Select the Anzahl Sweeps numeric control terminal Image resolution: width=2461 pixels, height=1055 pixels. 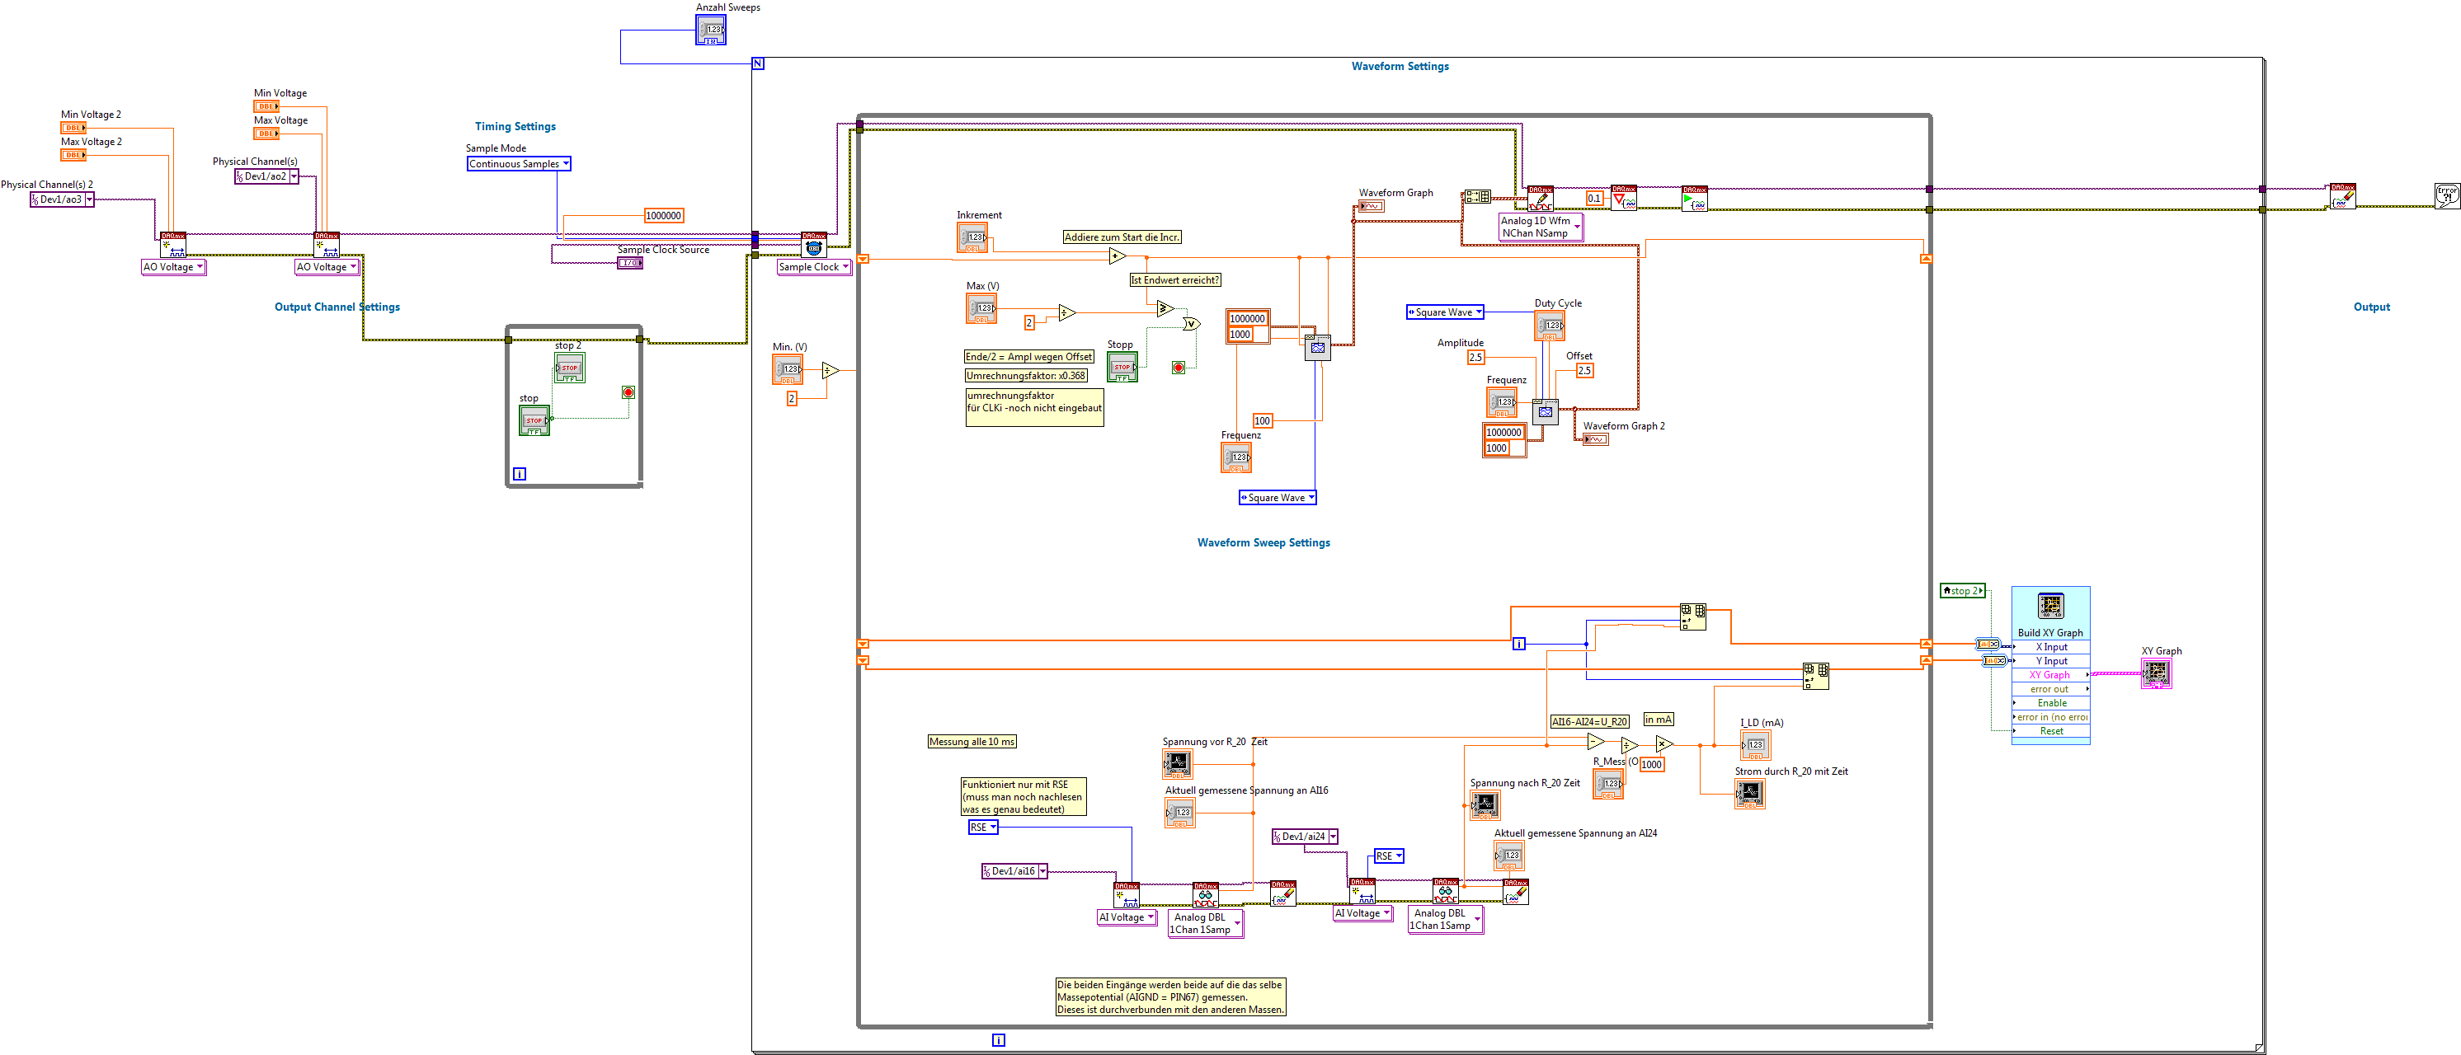[710, 30]
